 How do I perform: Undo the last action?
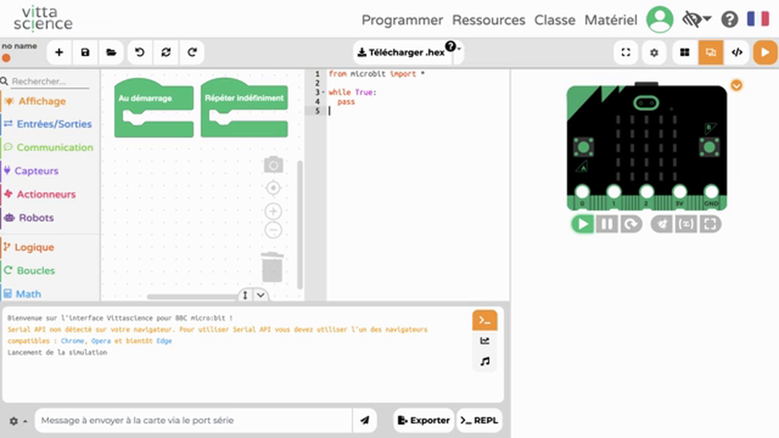pyautogui.click(x=139, y=52)
